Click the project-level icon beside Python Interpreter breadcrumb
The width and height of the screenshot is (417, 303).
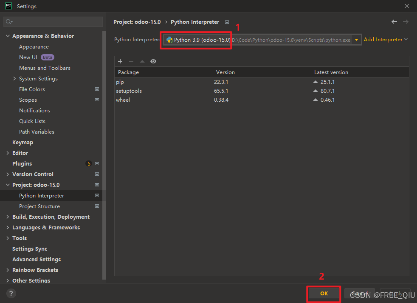(x=227, y=22)
